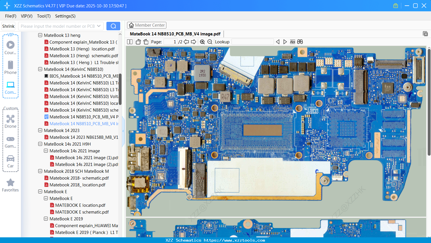Visit the www.xzztools.com link in status bar

(x=234, y=240)
